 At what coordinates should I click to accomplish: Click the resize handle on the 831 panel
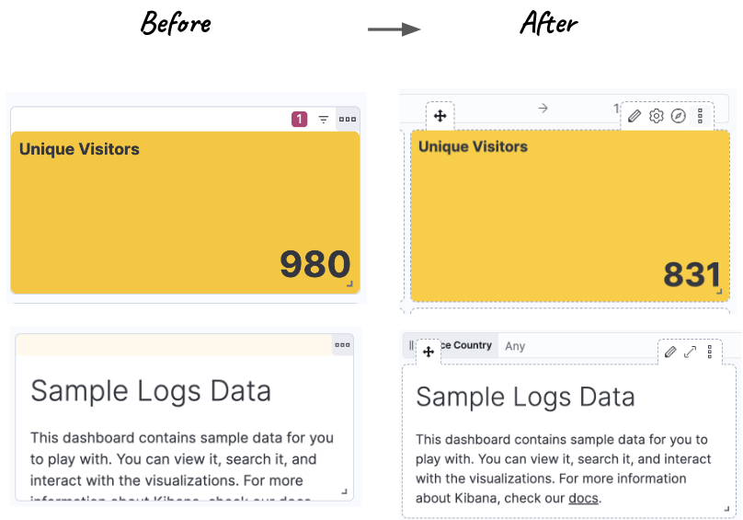pos(721,293)
